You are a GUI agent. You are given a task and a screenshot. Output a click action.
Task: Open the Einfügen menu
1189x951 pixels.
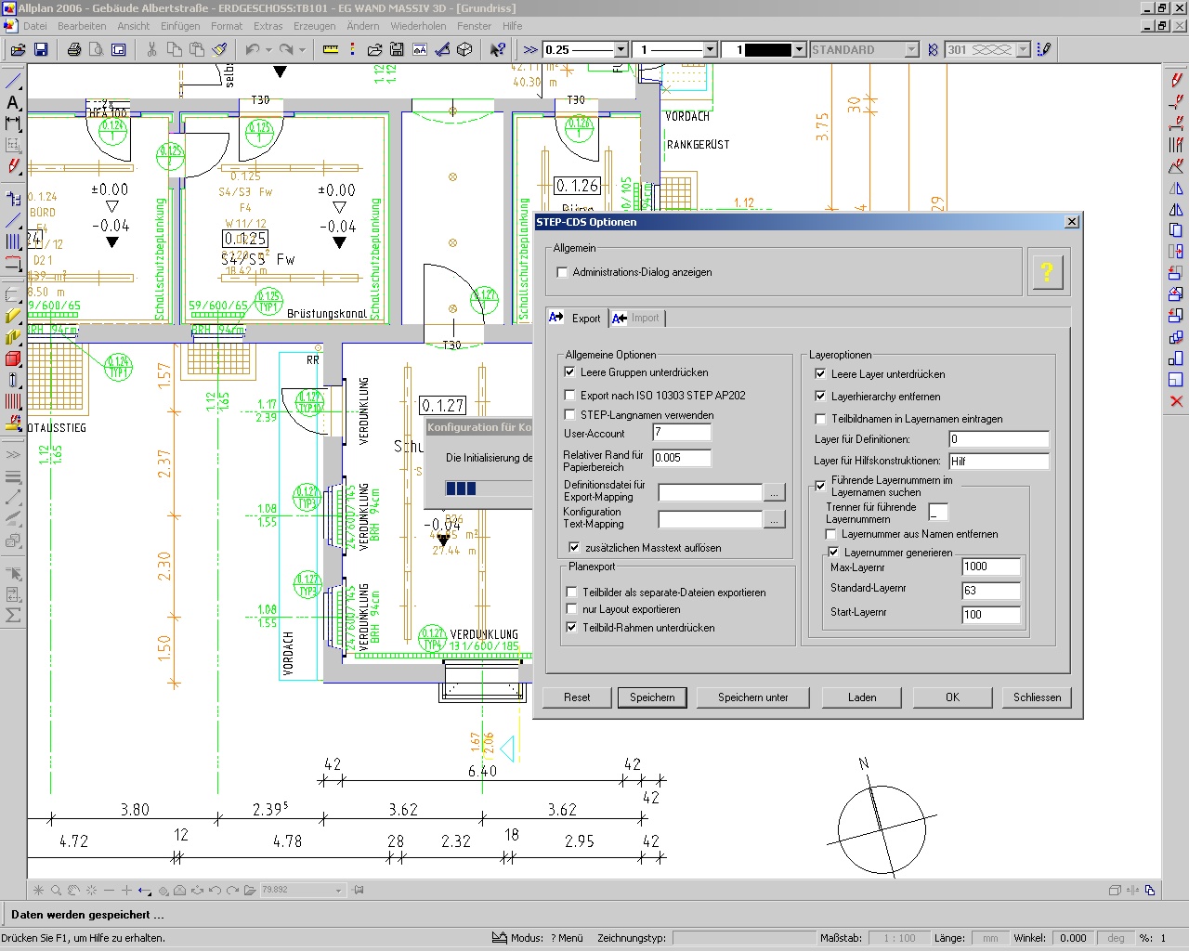[180, 26]
